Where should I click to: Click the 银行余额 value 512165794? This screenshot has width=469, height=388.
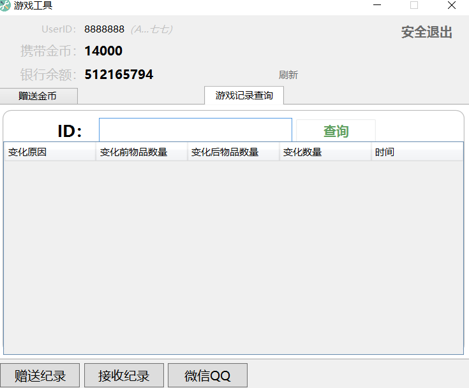click(x=119, y=75)
